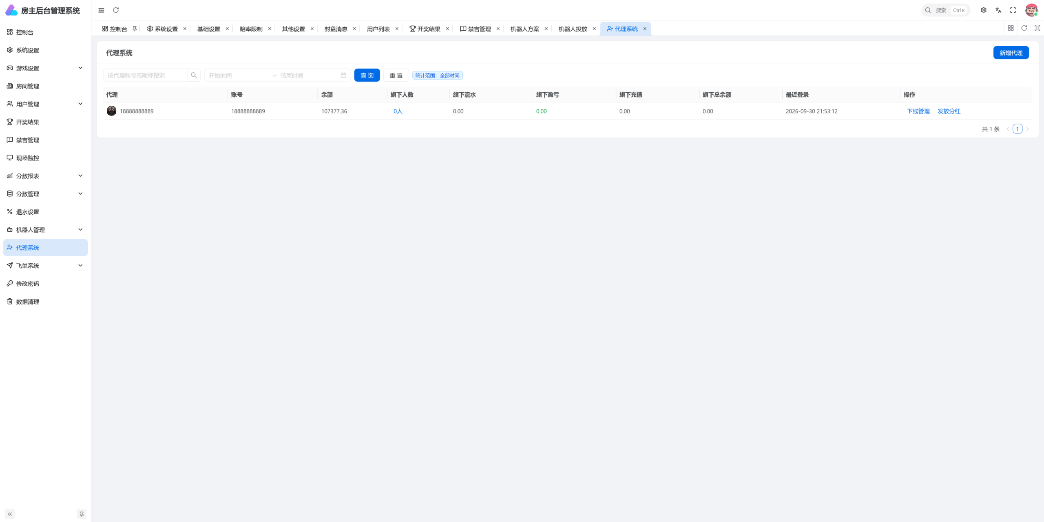Switch to the 赔率限制 tab

(251, 29)
